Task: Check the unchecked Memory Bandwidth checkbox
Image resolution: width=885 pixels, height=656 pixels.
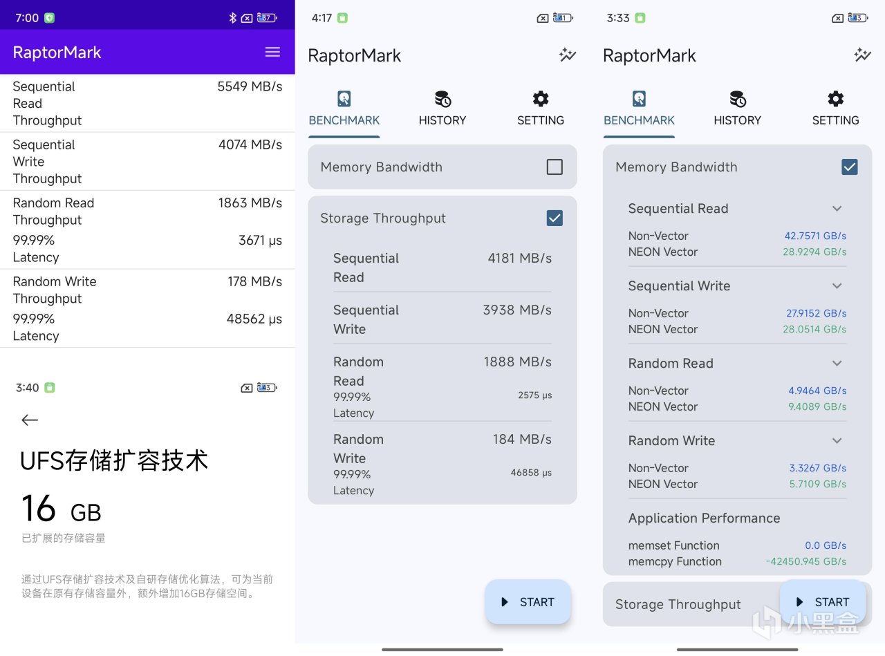Action: pos(555,167)
